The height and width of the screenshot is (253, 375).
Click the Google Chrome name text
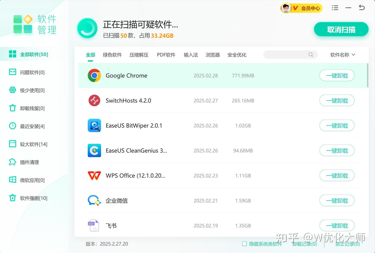pyautogui.click(x=126, y=75)
